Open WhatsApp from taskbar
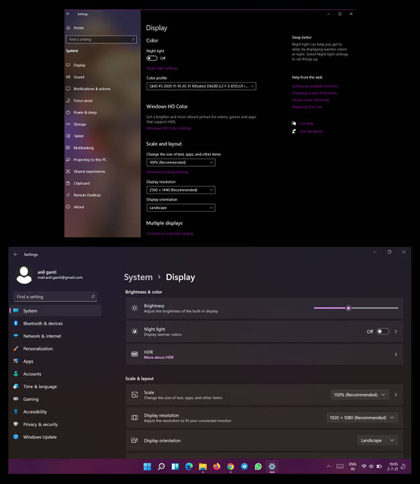Image resolution: width=420 pixels, height=484 pixels. 258,467
